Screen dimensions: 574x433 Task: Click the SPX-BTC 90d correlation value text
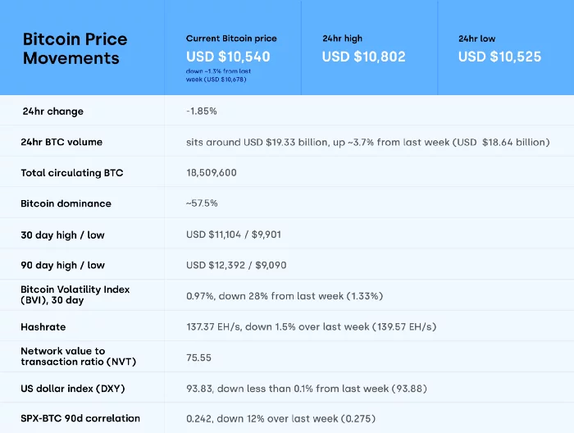[280, 418]
